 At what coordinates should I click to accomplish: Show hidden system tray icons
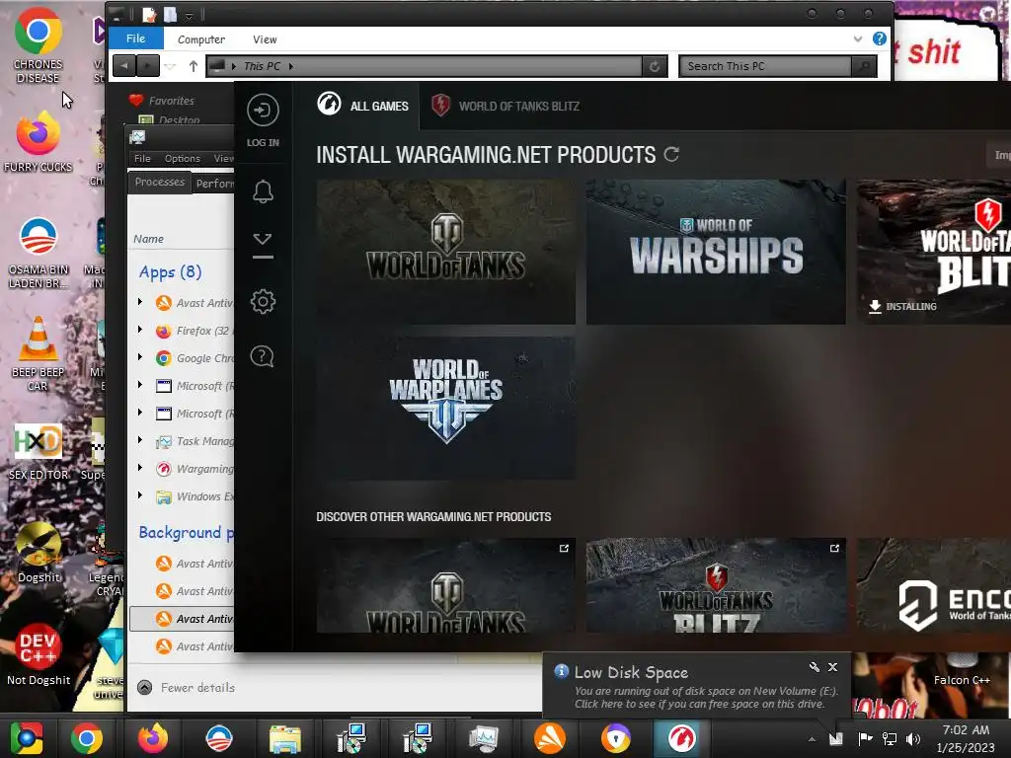[x=812, y=738]
